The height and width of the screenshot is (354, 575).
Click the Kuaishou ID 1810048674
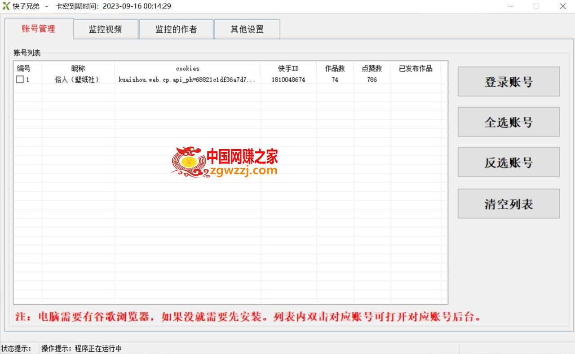[x=288, y=80]
